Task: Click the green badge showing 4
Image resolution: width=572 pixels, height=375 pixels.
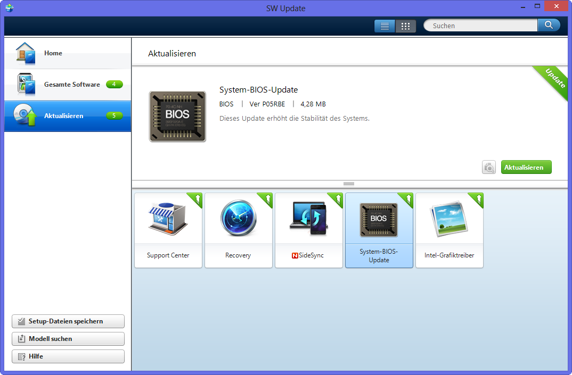Action: [114, 84]
